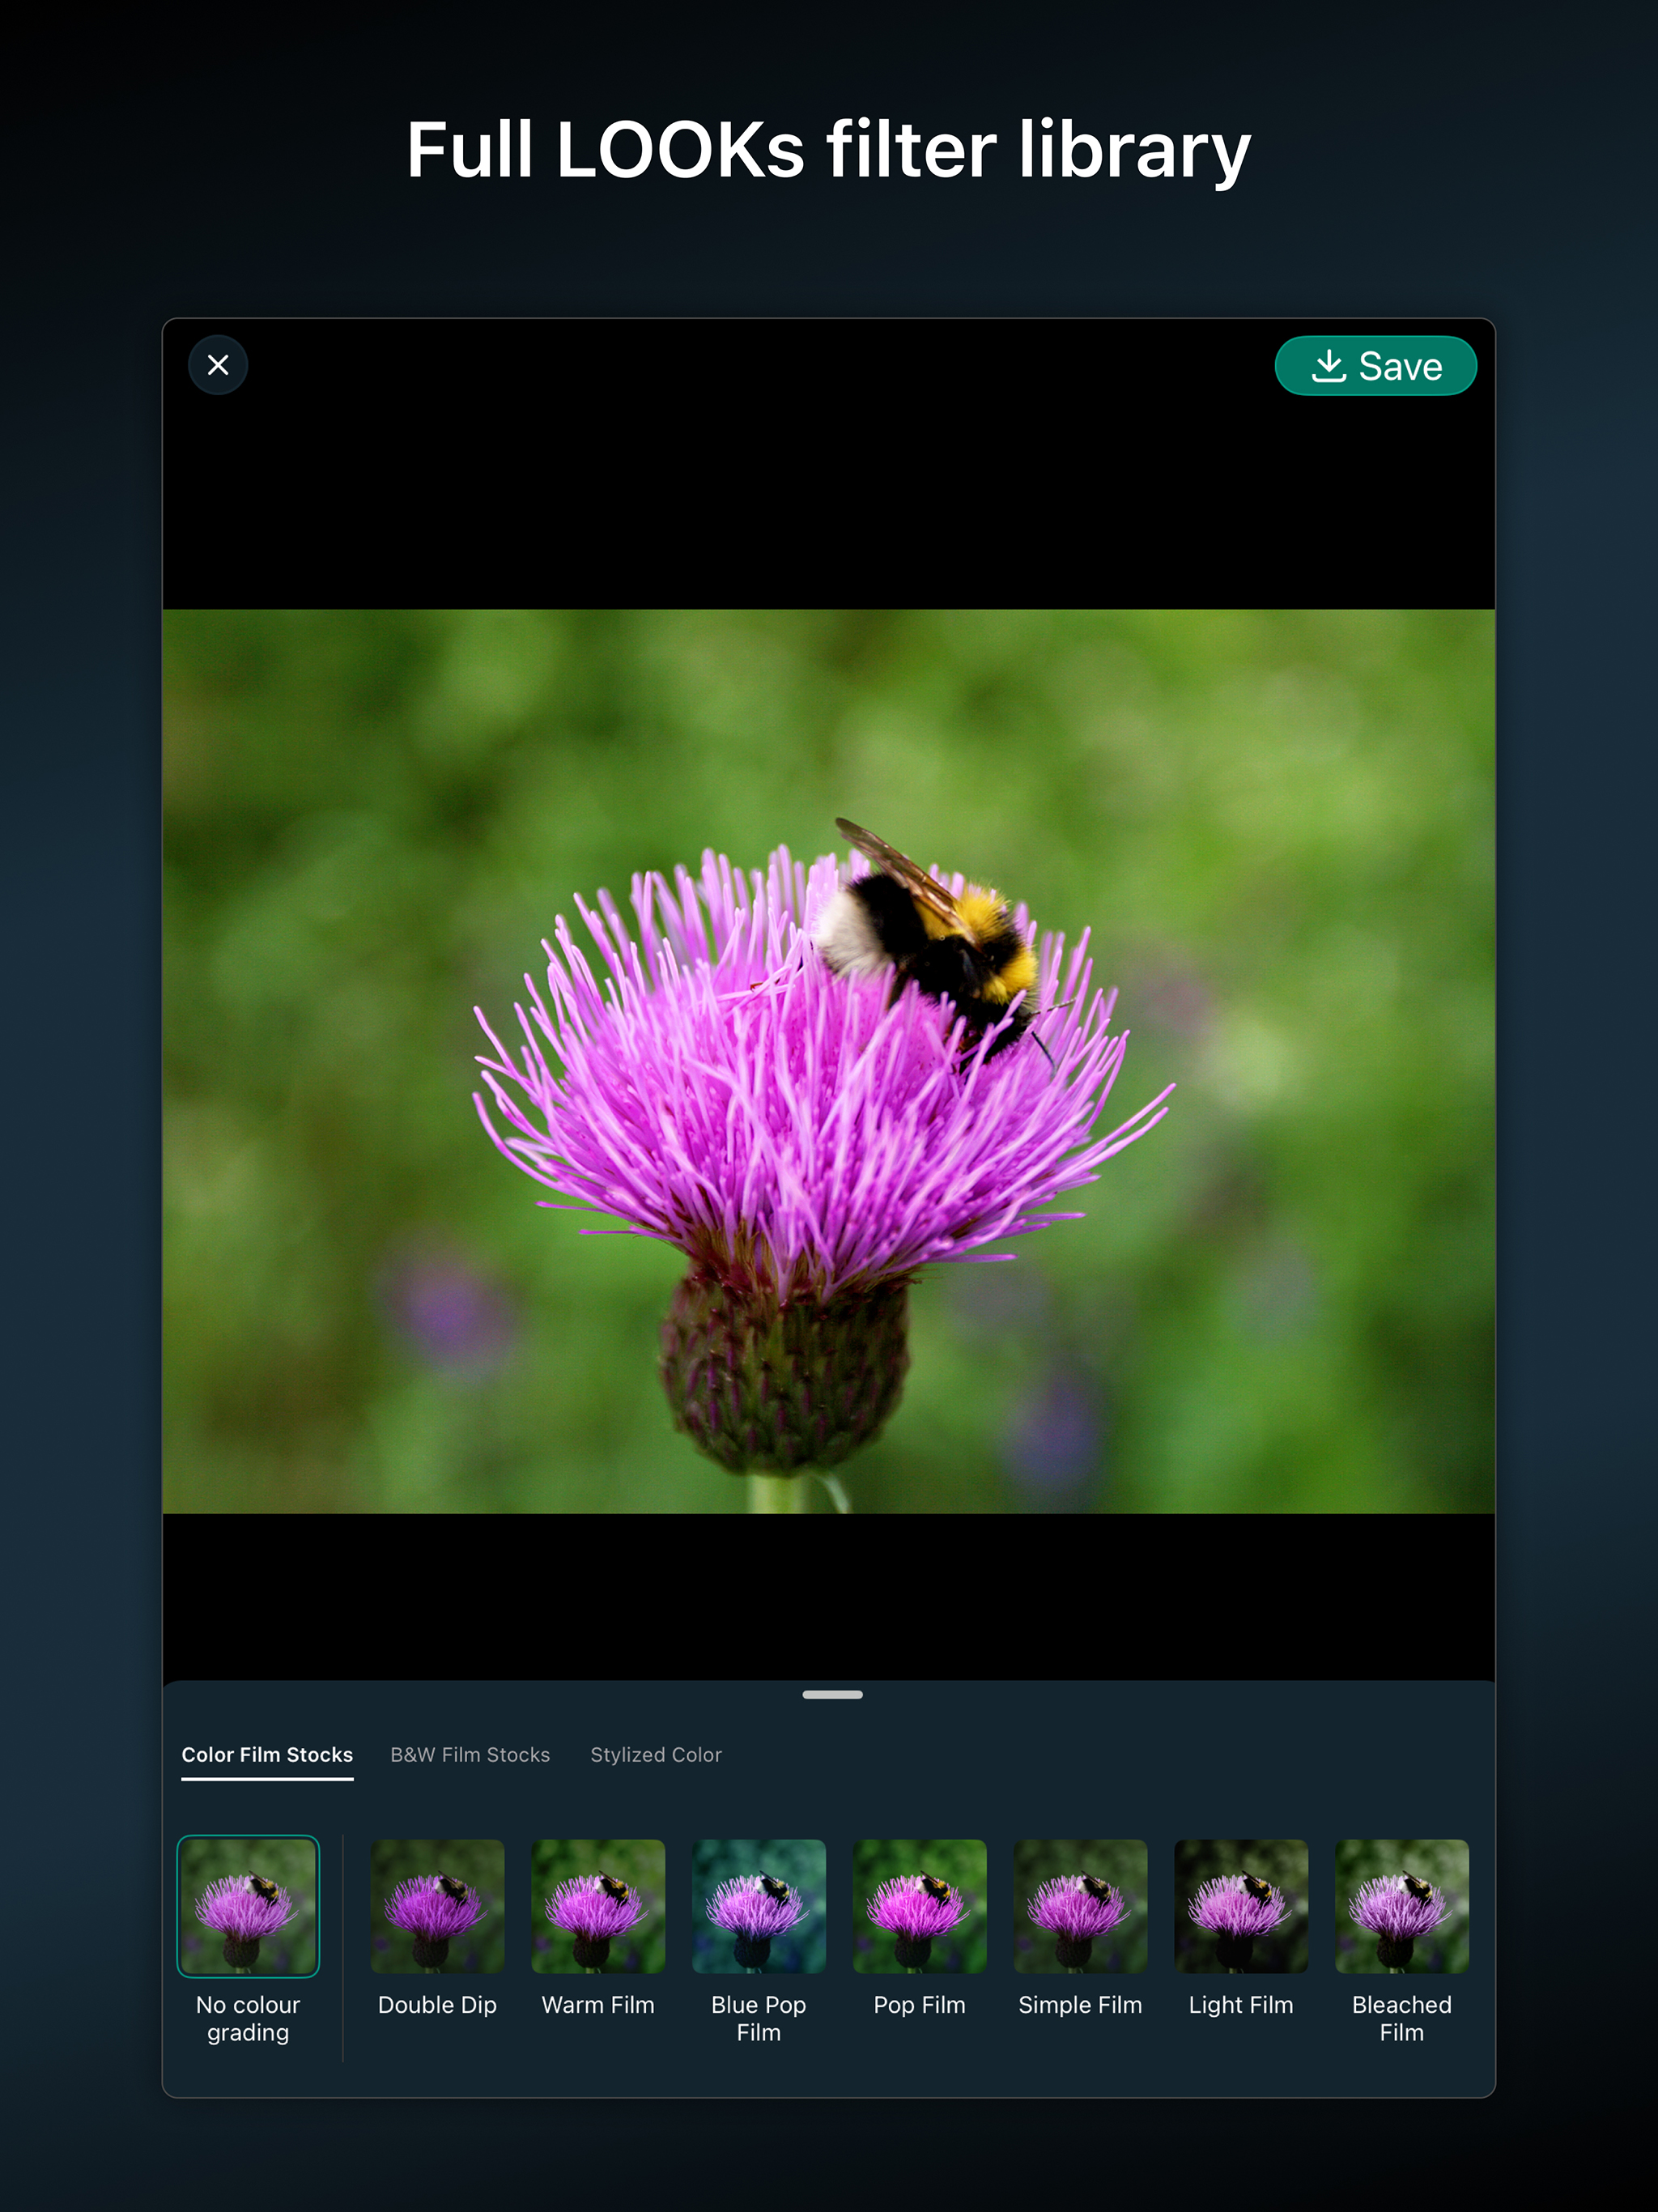The width and height of the screenshot is (1658, 2212).
Task: Open the B&W Film Stocks tab
Action: pos(470,1754)
